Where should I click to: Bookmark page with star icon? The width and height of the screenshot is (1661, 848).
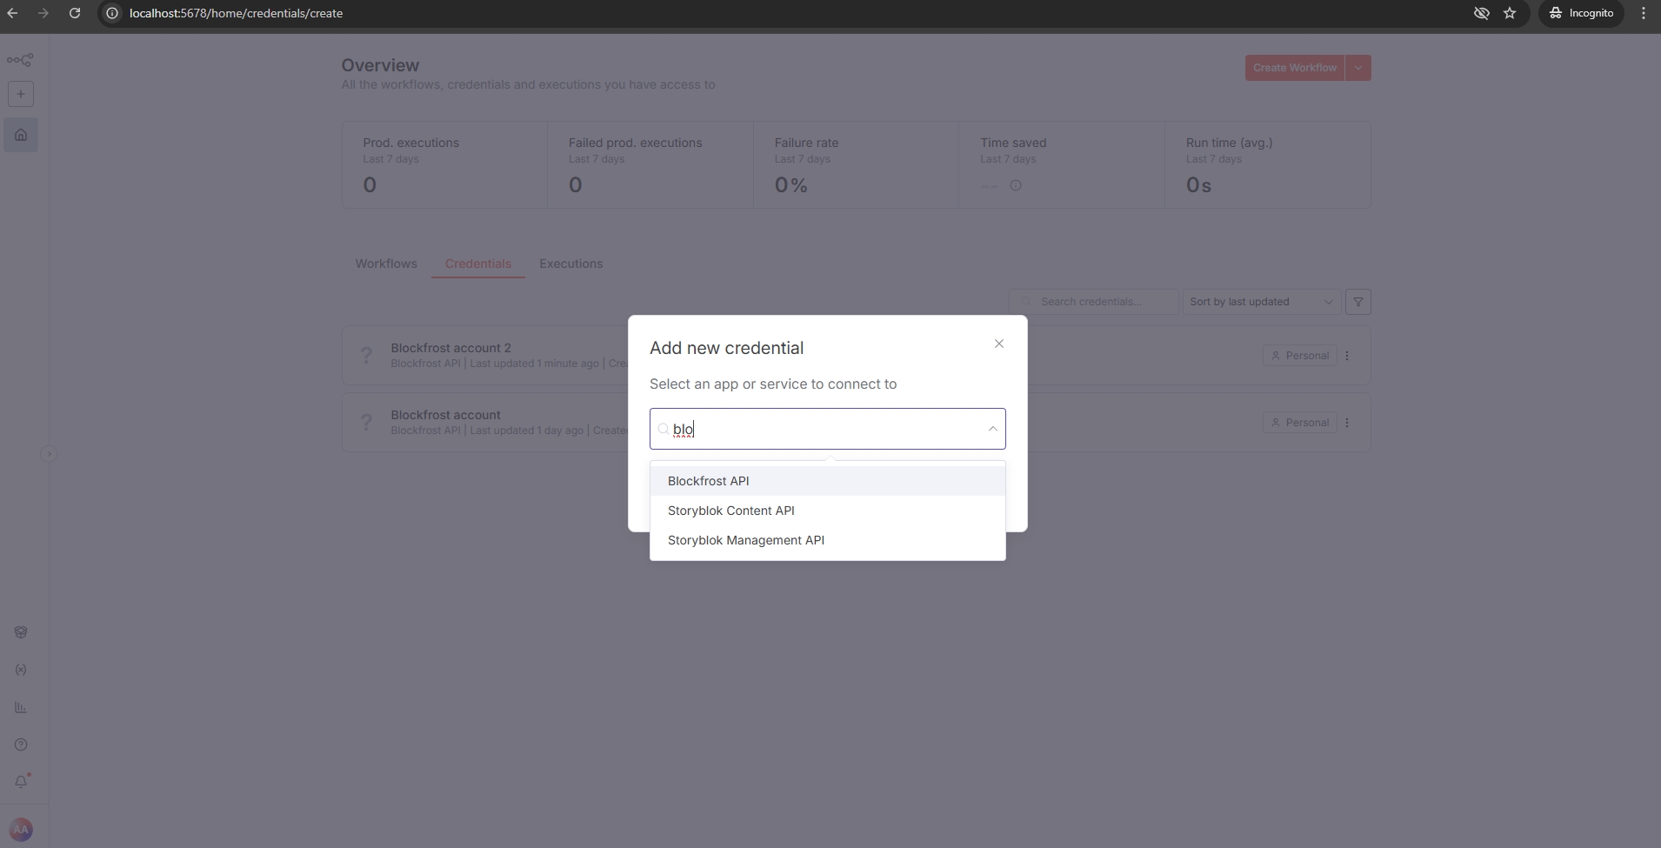1510,13
